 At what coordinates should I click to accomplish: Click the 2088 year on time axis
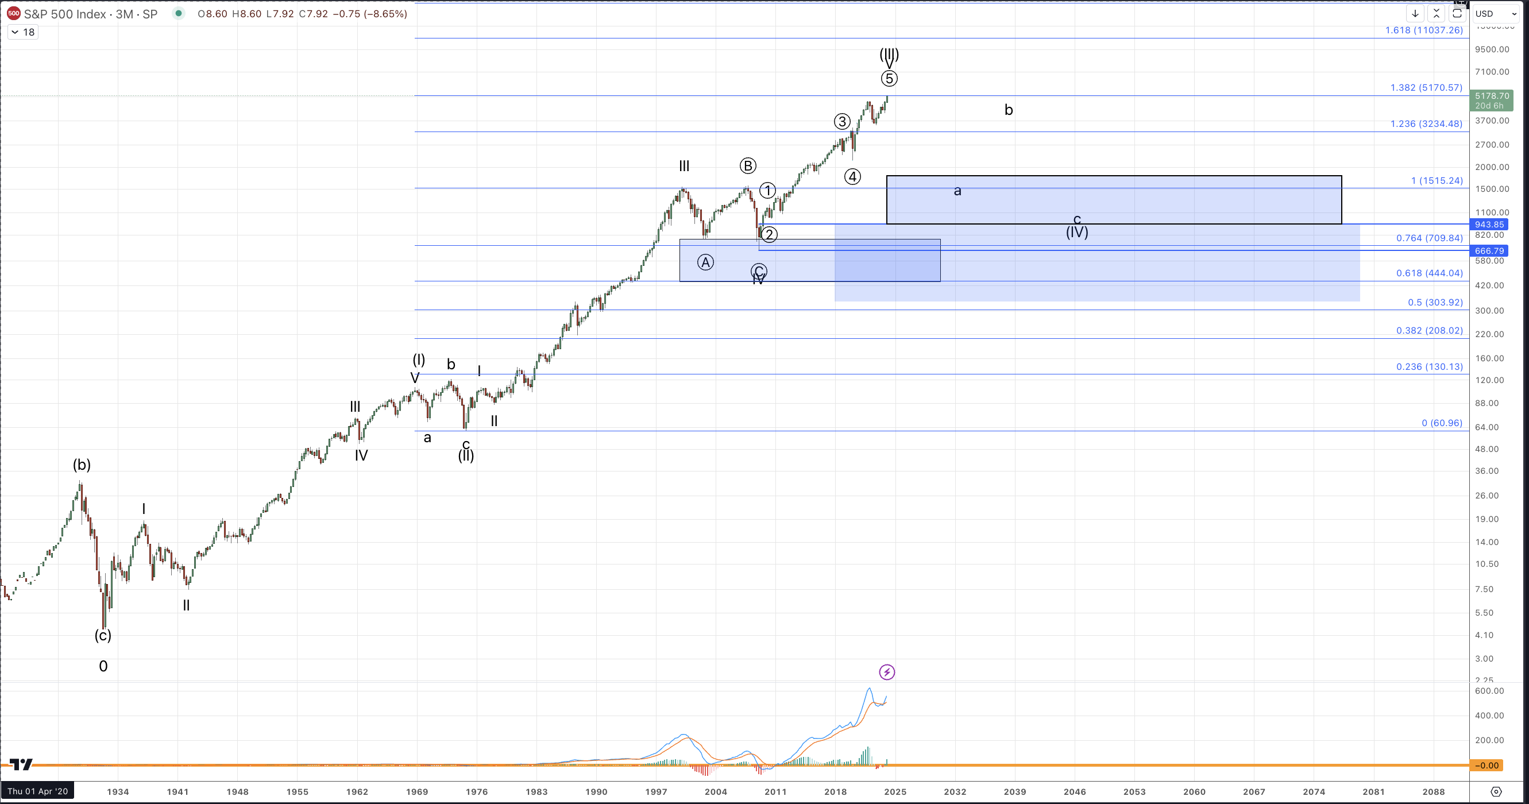1434,791
